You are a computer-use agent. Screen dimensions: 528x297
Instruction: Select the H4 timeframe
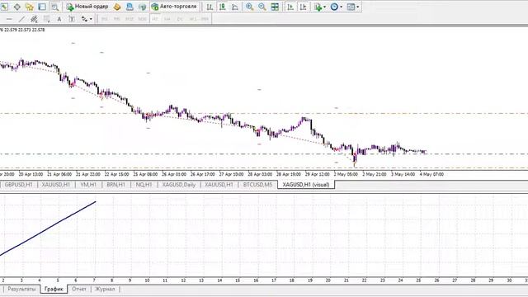[x=167, y=19]
